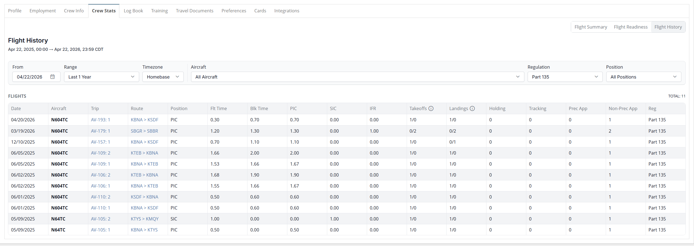The height and width of the screenshot is (246, 694).
Task: Open trip link AV-105: 2
Action: (x=100, y=219)
